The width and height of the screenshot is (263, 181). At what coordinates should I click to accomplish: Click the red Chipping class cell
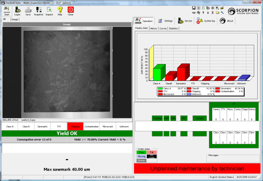point(75,126)
